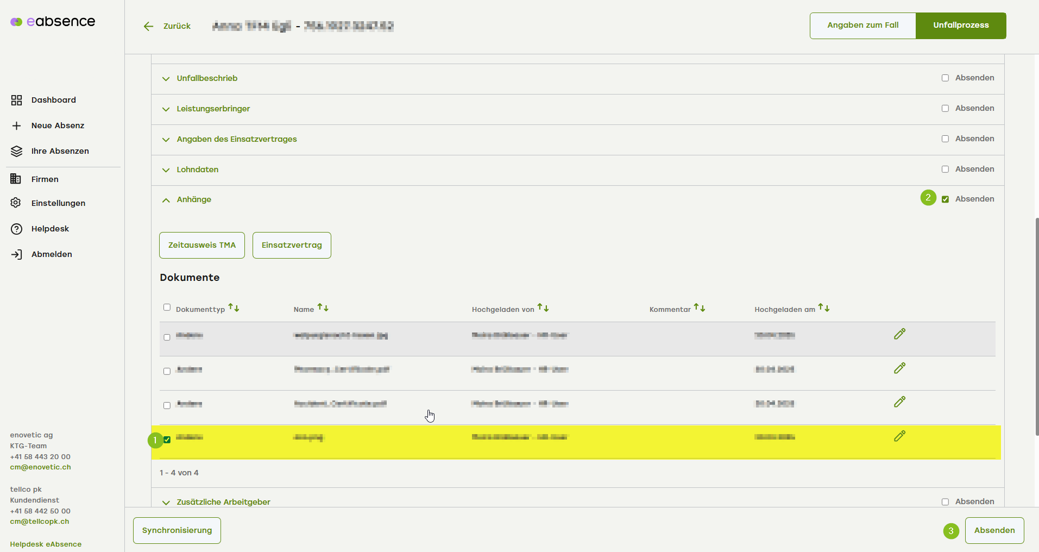Toggle the select-all Dokumenttyp header checkbox

pos(167,308)
